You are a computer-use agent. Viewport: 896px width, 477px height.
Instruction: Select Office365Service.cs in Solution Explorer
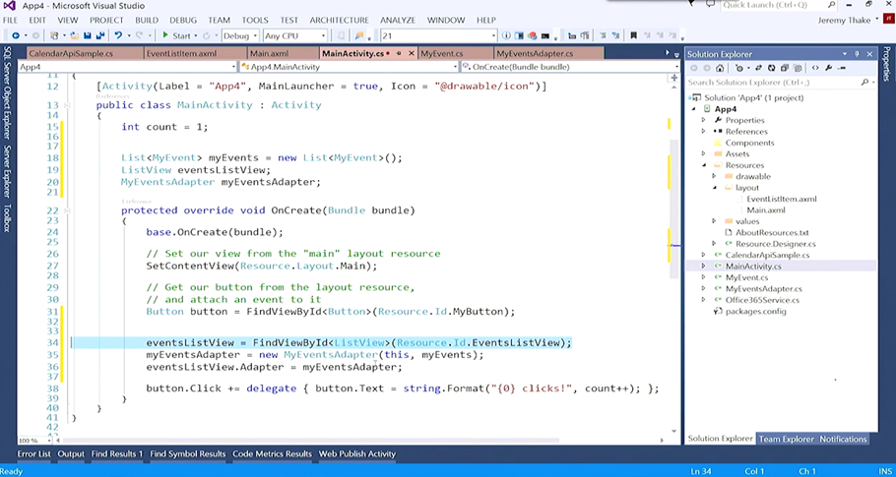762,300
